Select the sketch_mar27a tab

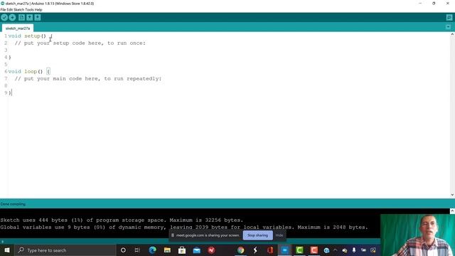click(x=18, y=28)
